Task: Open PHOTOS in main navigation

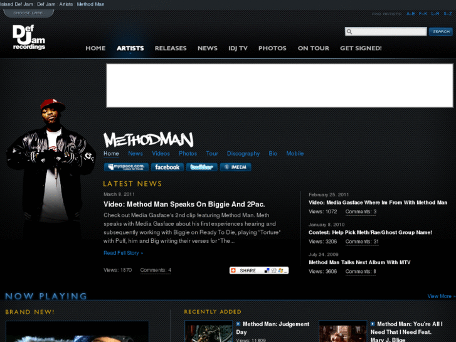Action: tap(272, 48)
